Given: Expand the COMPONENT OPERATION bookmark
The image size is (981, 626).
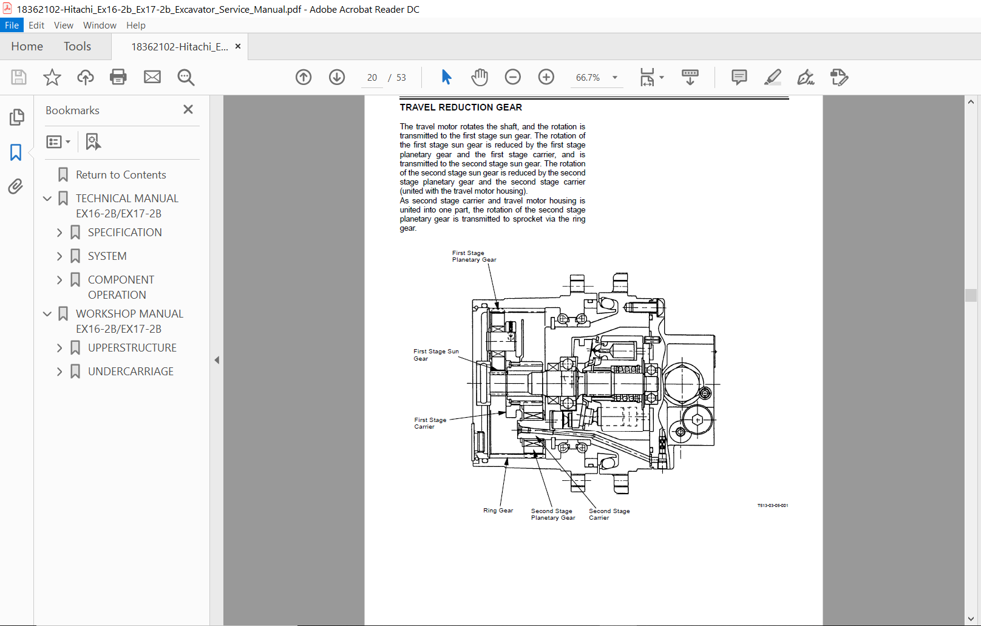Looking at the screenshot, I should tap(59, 280).
